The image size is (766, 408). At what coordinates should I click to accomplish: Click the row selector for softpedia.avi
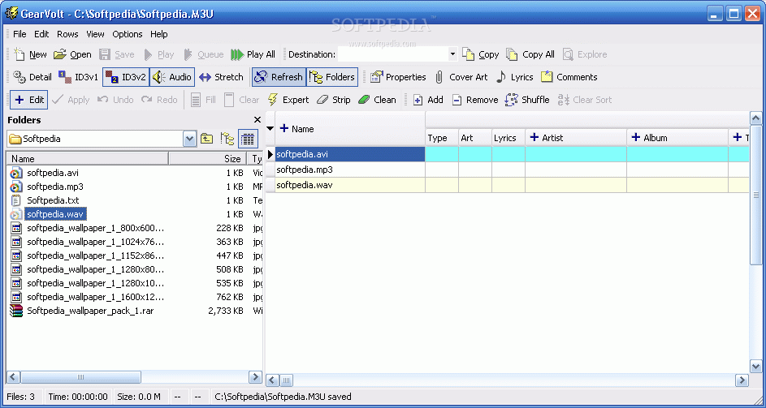coord(270,154)
